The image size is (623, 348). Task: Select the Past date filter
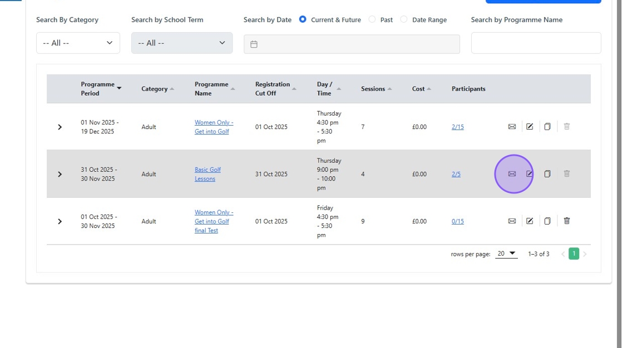pyautogui.click(x=372, y=19)
